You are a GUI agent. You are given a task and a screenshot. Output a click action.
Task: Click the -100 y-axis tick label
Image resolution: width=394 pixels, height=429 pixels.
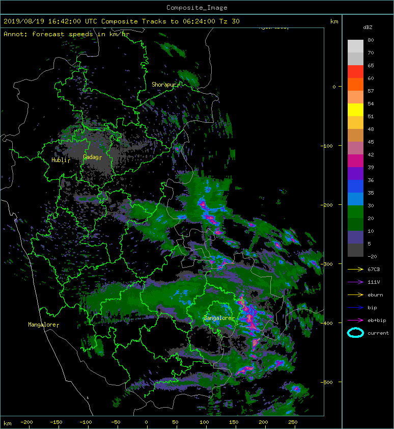[327, 146]
